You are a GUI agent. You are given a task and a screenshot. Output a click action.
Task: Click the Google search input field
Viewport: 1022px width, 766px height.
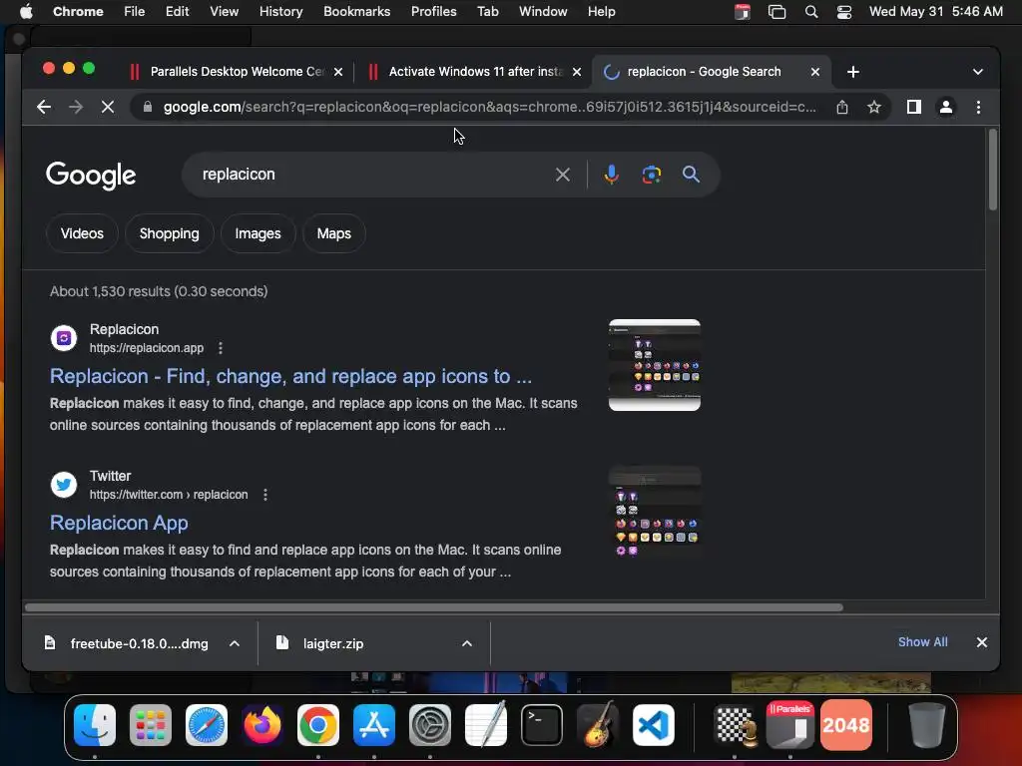[375, 175]
